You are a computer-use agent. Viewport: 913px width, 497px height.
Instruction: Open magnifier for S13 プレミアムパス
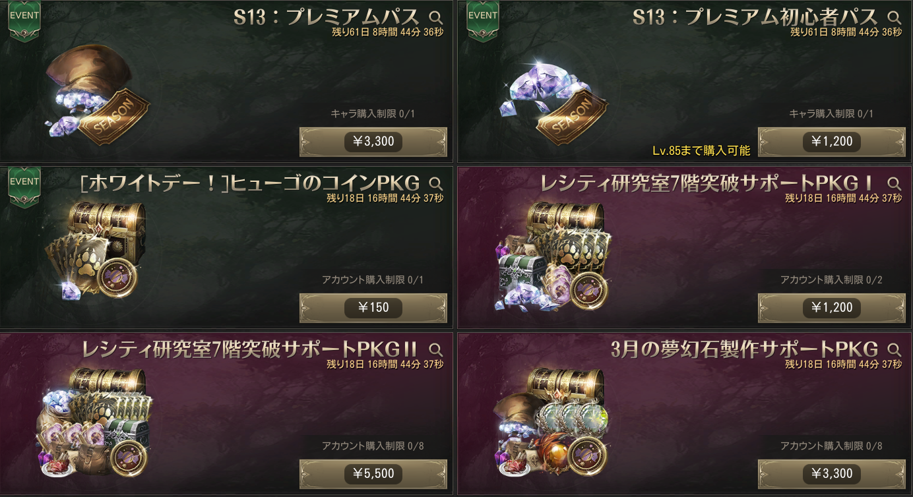point(436,17)
